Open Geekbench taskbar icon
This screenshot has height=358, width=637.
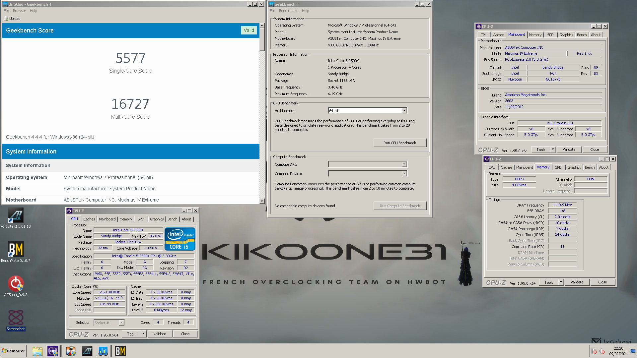(103, 351)
